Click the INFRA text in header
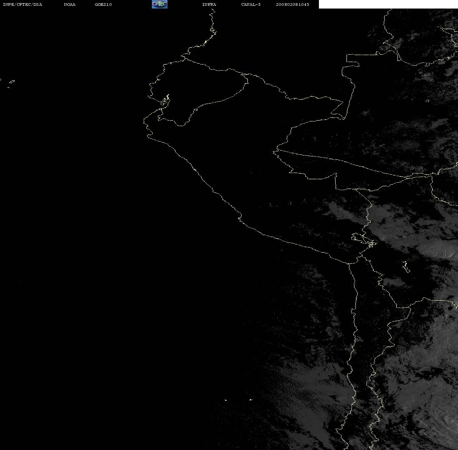The width and height of the screenshot is (458, 450). point(209,4)
